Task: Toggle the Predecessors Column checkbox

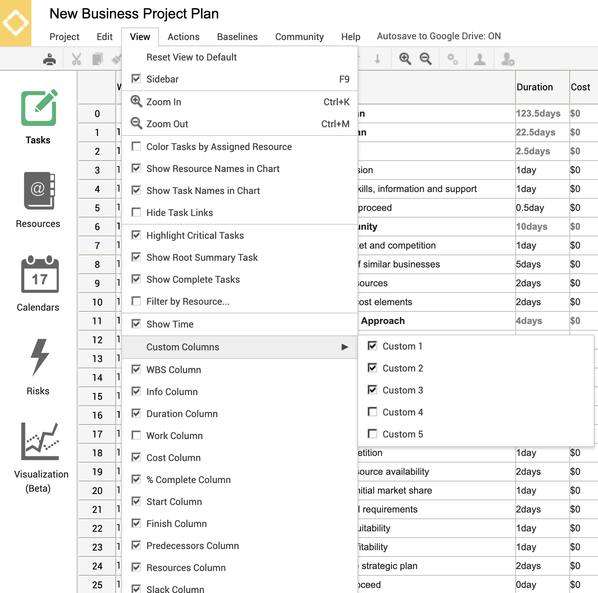Action: (x=136, y=545)
